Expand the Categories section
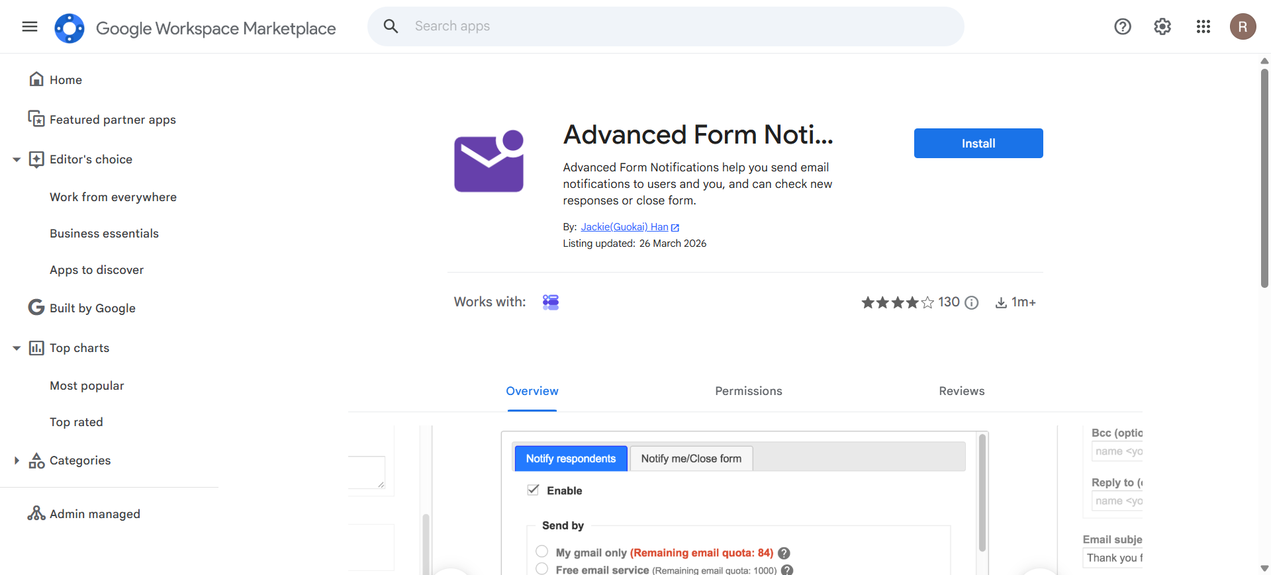The width and height of the screenshot is (1271, 575). [x=17, y=461]
